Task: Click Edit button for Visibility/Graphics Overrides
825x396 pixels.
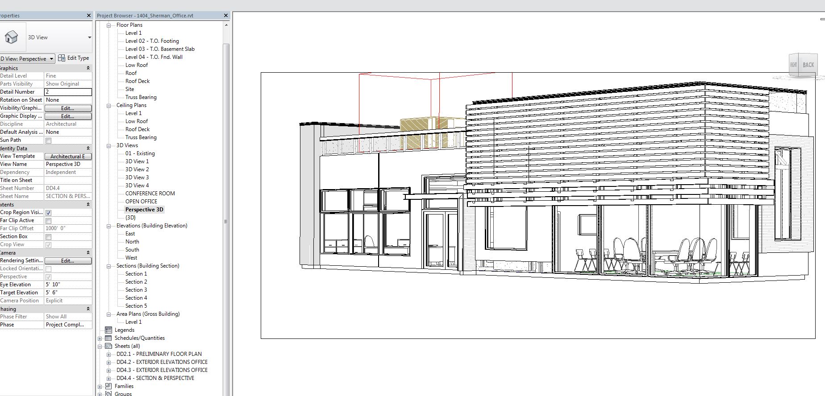Action: 68,108
